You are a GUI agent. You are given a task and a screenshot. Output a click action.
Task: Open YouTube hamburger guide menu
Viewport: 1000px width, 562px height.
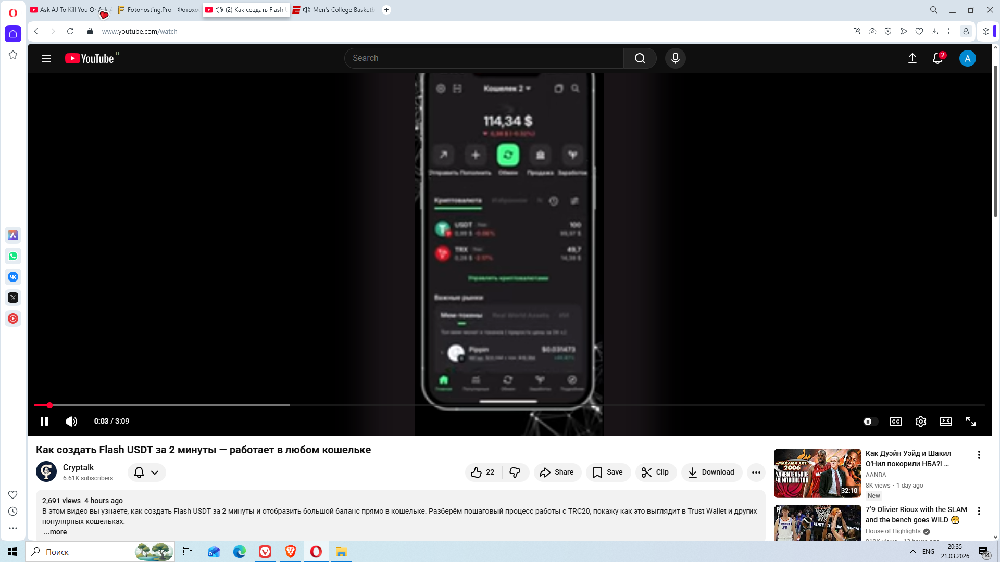[x=46, y=58]
